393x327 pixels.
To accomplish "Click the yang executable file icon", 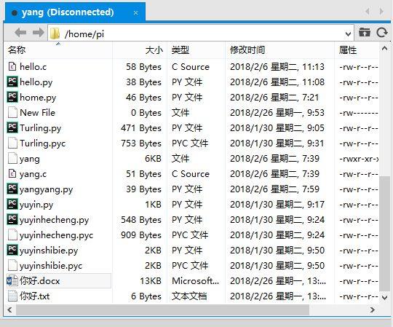I will pos(12,159).
